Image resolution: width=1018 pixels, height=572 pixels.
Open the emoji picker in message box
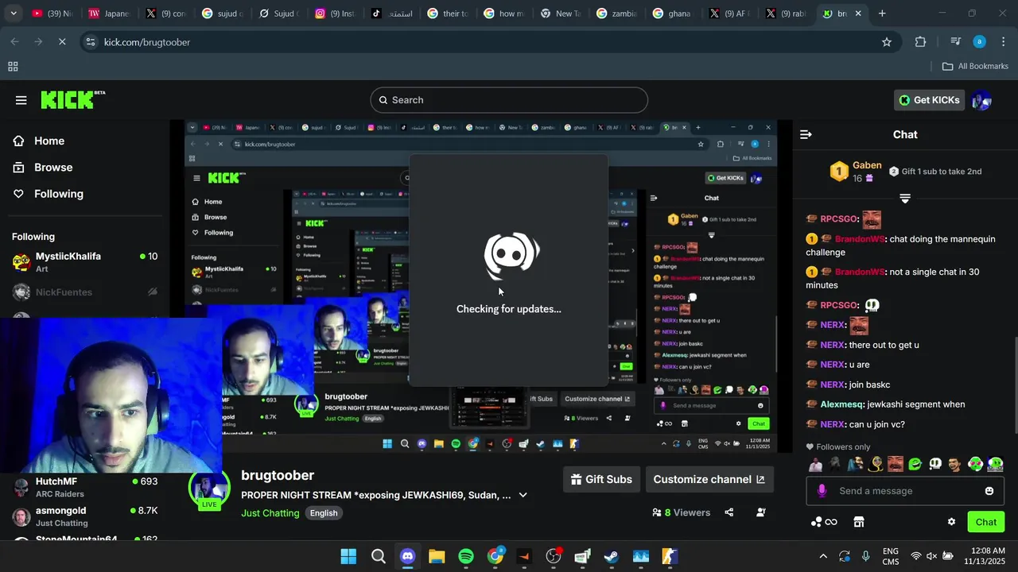(989, 491)
